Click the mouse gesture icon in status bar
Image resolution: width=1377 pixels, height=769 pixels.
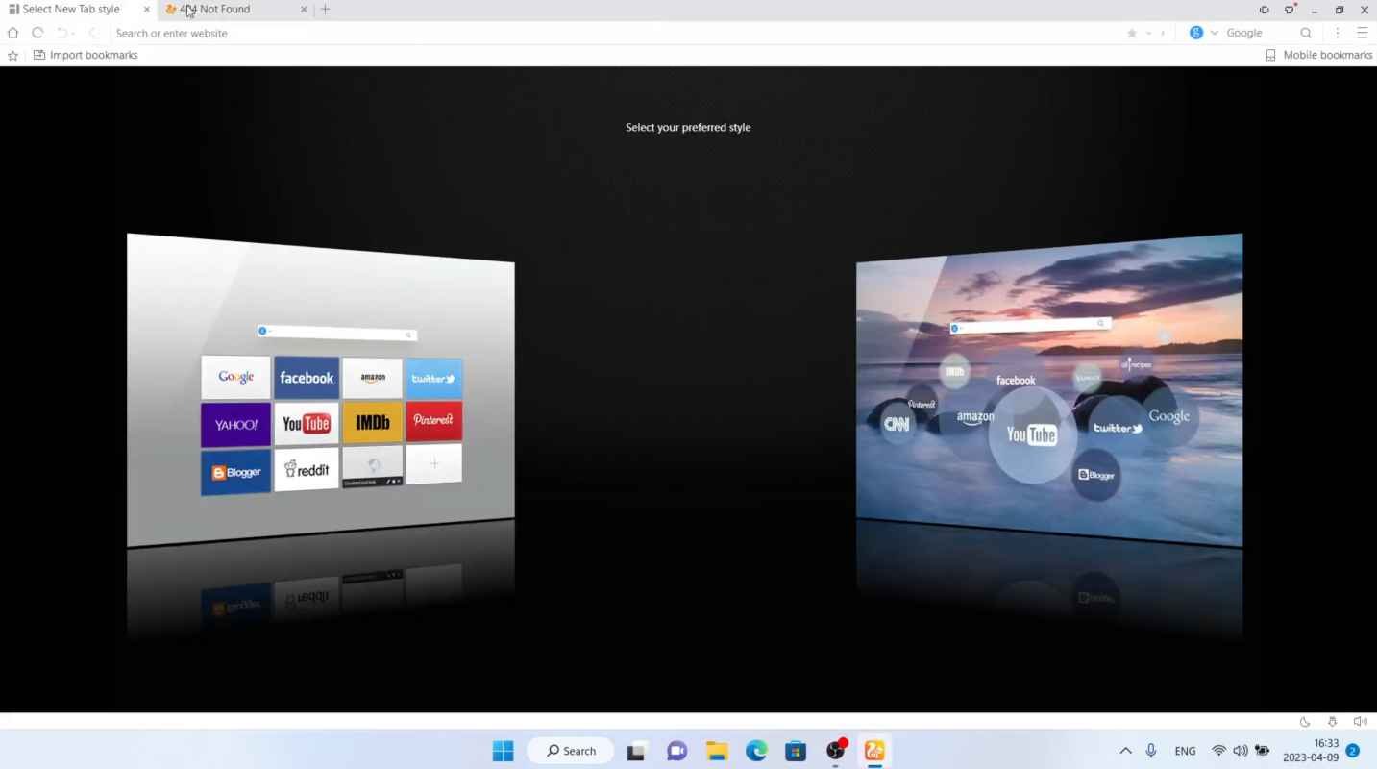[1332, 721]
